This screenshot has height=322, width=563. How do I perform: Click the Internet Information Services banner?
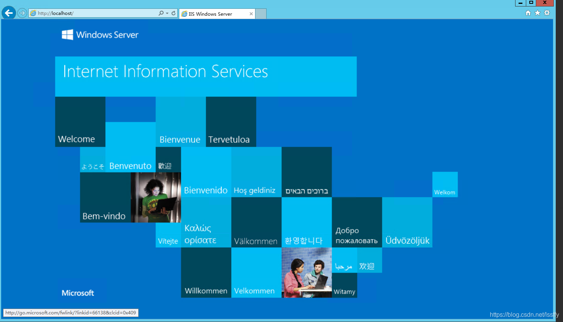206,77
